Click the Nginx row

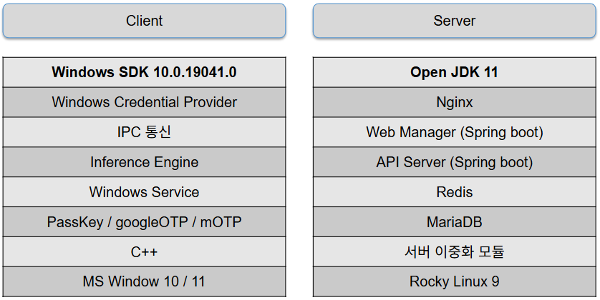click(454, 102)
